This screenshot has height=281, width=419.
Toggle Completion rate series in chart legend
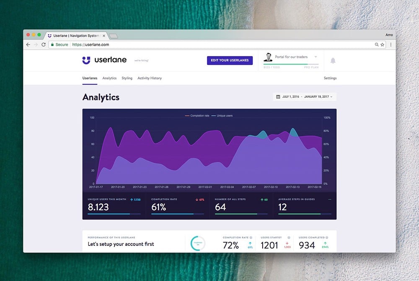tap(198, 115)
